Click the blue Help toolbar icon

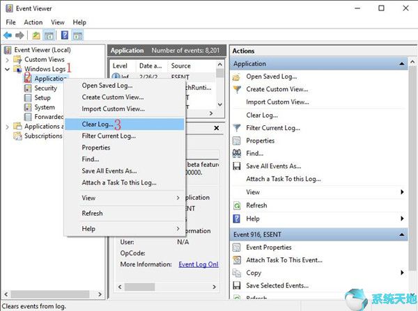[x=64, y=35]
